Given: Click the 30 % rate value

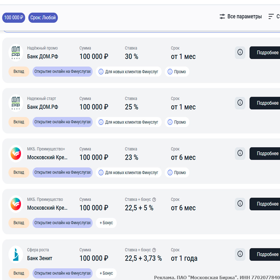Looking at the screenshot, I should (132, 57).
